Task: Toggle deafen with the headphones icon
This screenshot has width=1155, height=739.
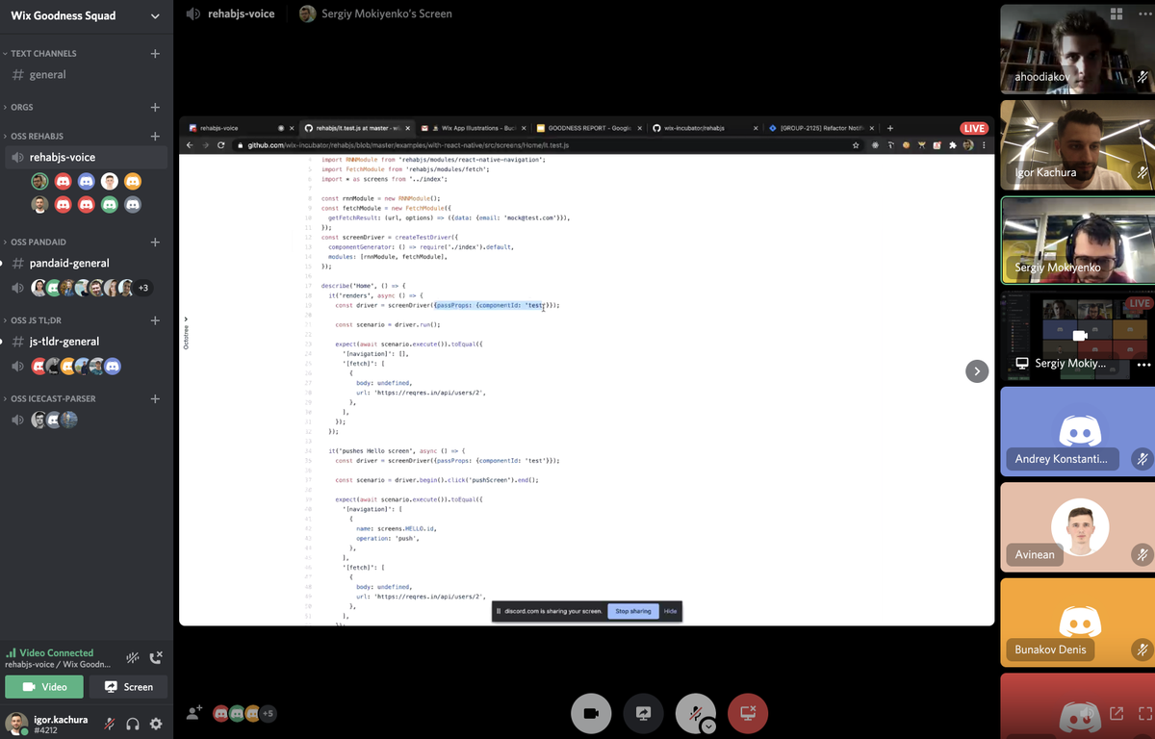Action: (133, 724)
